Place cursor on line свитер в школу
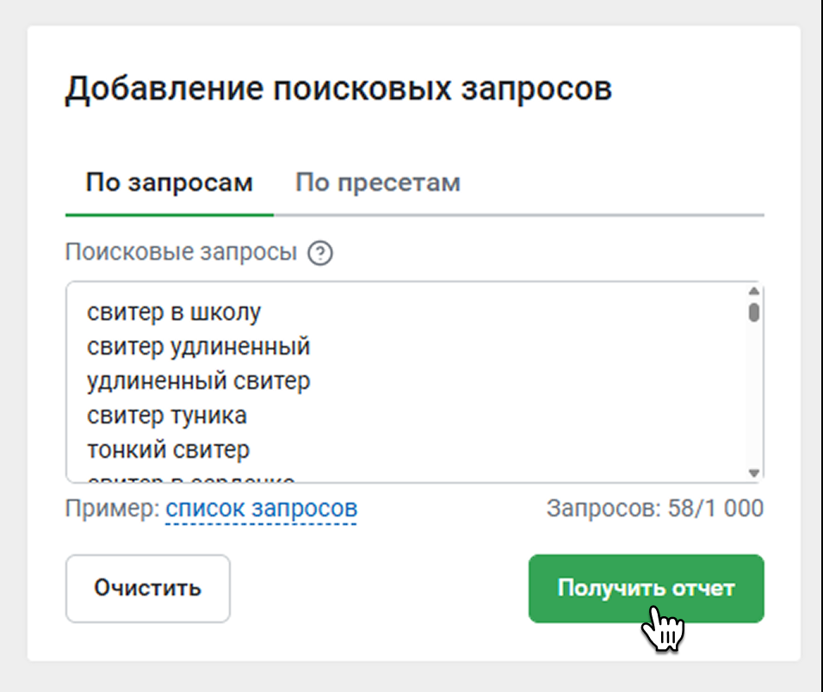 (174, 312)
